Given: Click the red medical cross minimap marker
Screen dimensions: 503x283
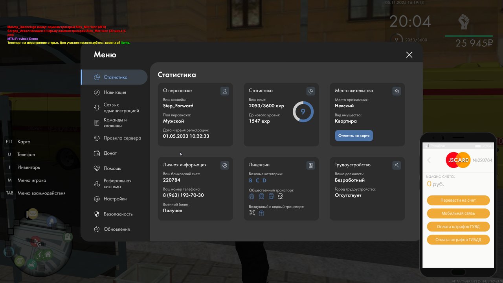Looking at the screenshot, I should click(35, 241).
